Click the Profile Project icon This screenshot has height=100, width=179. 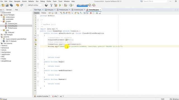pyautogui.click(x=71, y=5)
